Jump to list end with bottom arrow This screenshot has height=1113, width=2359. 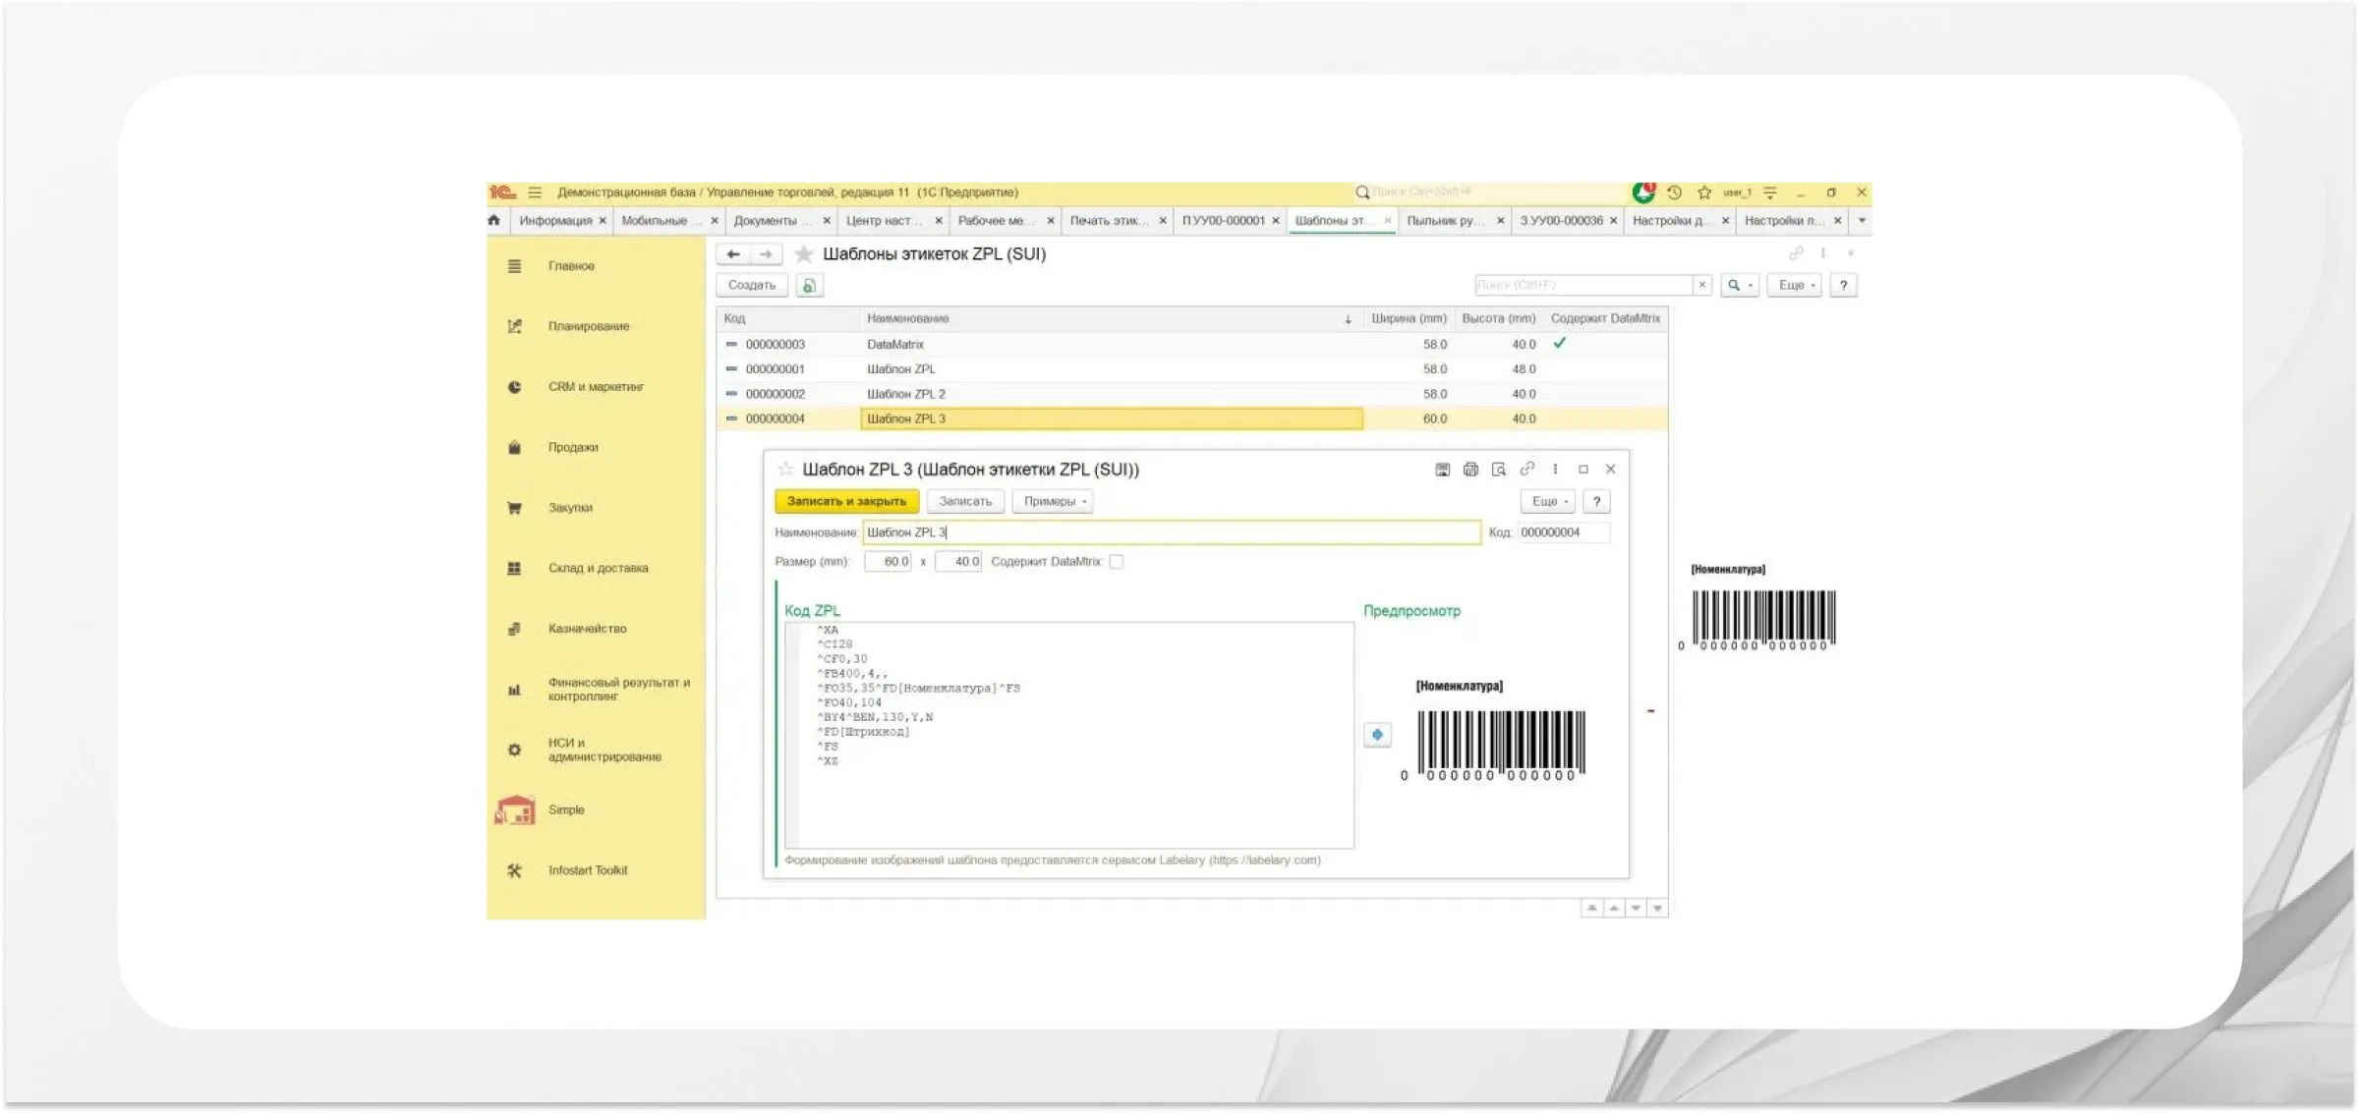click(1657, 909)
